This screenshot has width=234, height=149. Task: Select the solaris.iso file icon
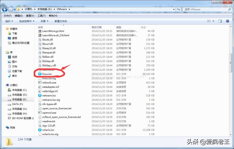[40, 130]
